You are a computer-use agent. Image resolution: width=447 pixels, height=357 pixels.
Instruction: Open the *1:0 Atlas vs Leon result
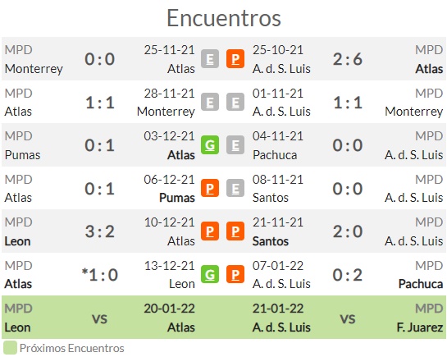100,275
